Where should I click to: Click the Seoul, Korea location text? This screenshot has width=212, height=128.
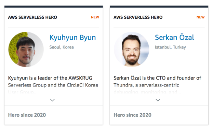click(62, 47)
